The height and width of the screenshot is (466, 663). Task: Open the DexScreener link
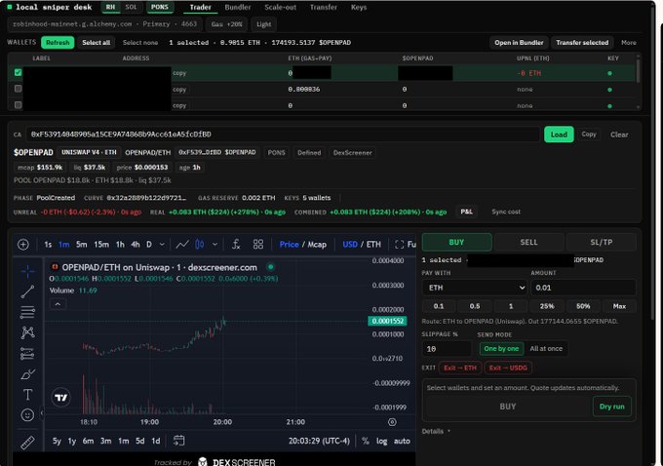point(352,153)
